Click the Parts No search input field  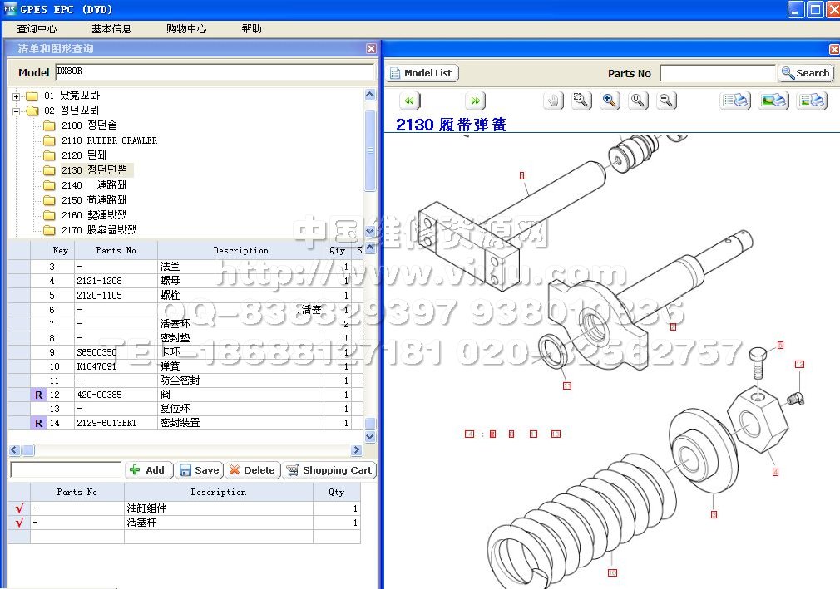click(717, 73)
